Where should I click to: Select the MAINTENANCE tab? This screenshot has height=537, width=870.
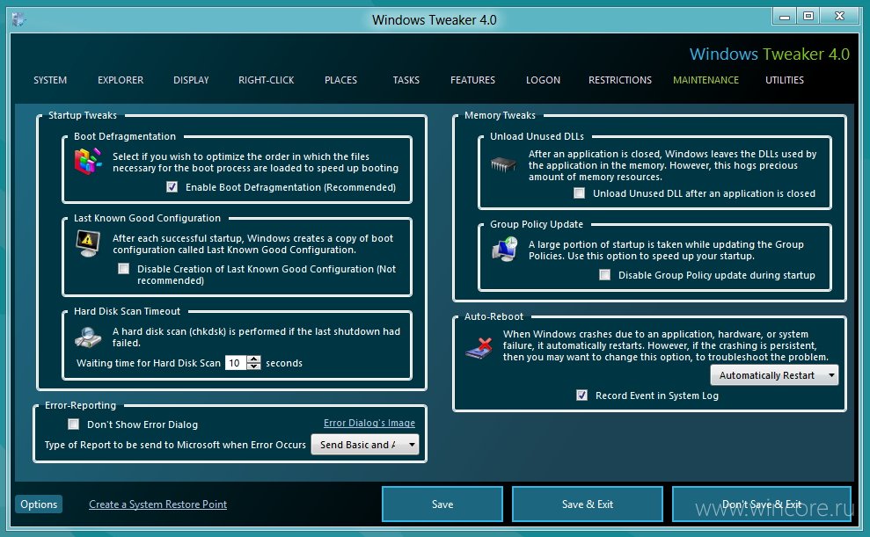click(706, 80)
